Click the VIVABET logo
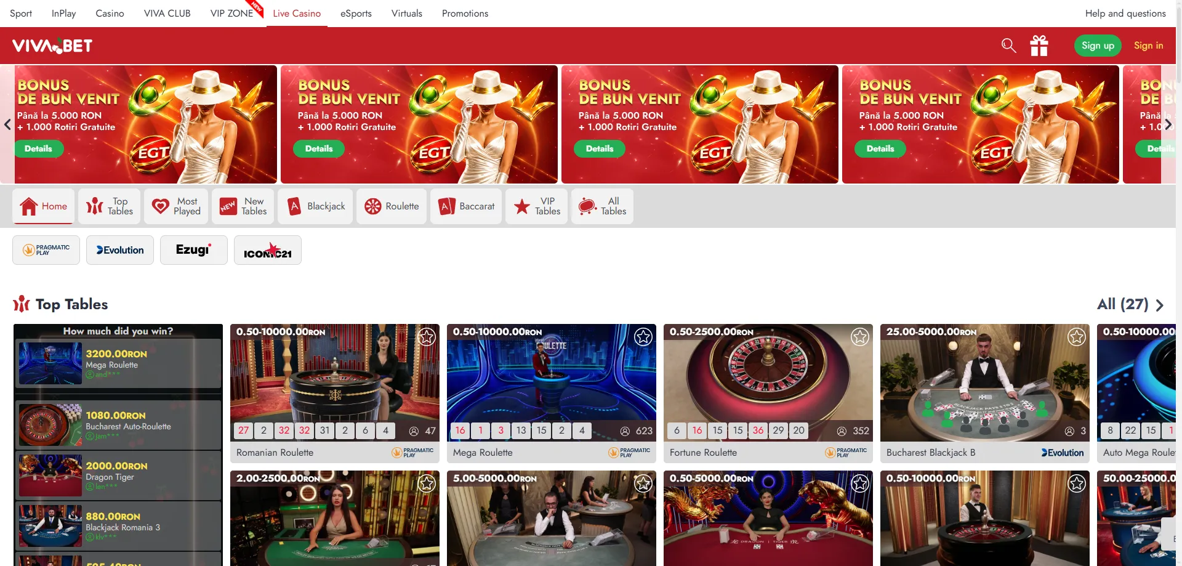This screenshot has width=1182, height=566. [52, 46]
